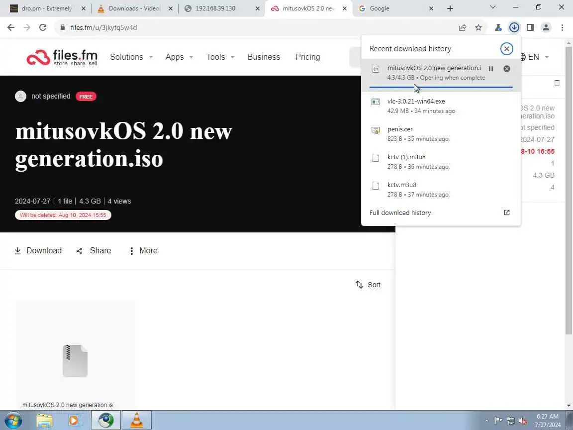
Task: Click the Share button
Action: [94, 251]
